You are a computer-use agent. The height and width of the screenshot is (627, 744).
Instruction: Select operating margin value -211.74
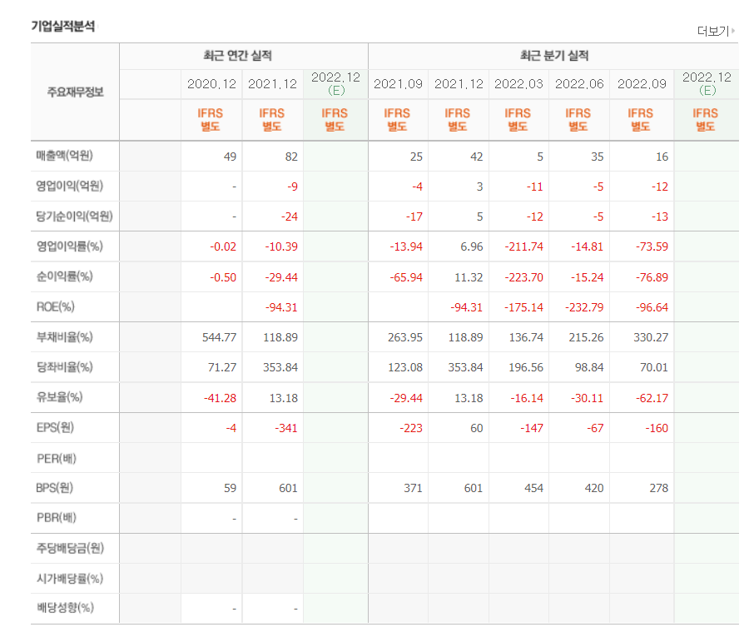523,246
